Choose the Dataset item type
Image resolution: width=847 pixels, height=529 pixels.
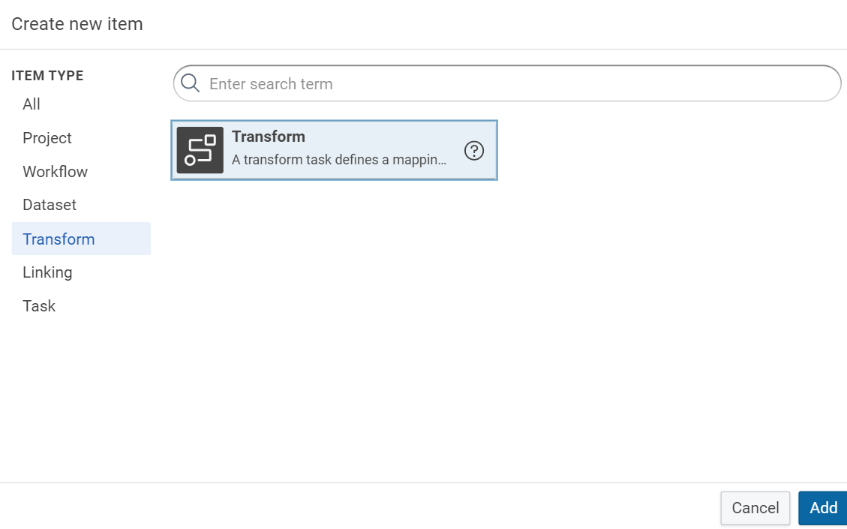point(50,205)
